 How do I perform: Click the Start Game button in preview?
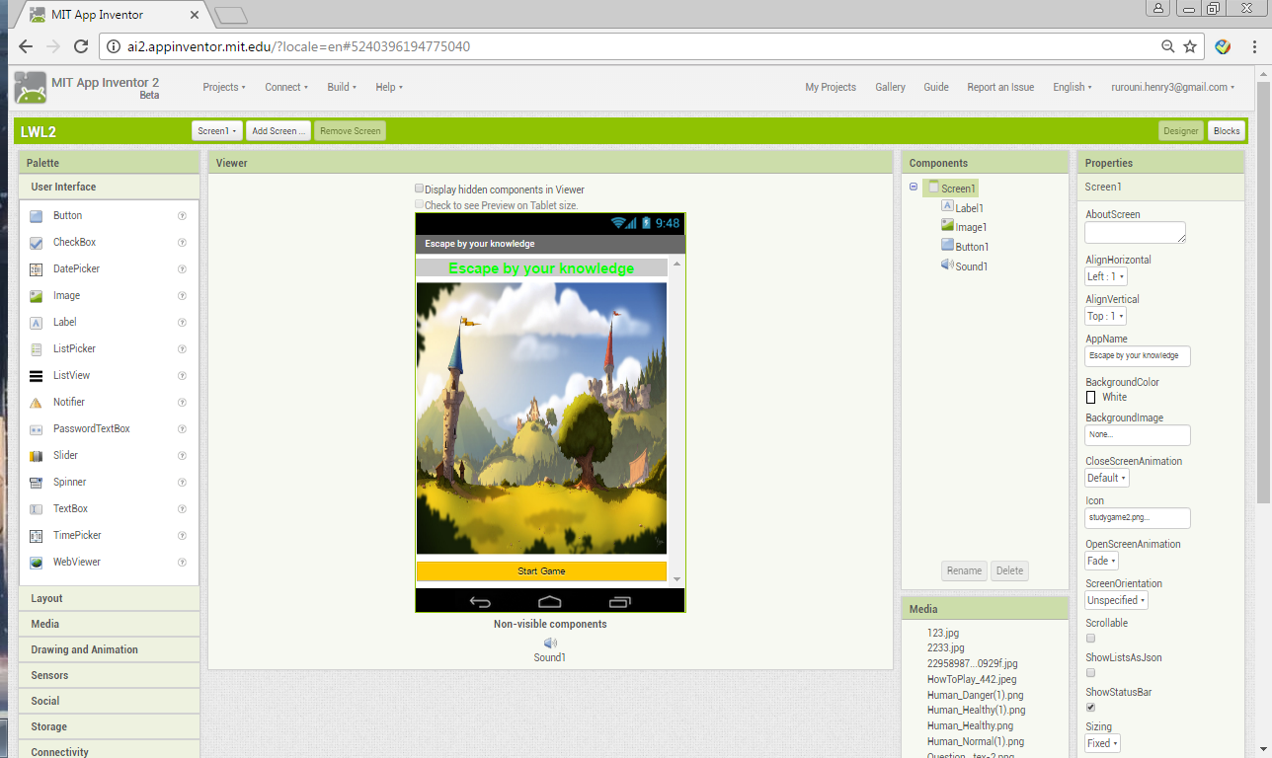(x=541, y=570)
